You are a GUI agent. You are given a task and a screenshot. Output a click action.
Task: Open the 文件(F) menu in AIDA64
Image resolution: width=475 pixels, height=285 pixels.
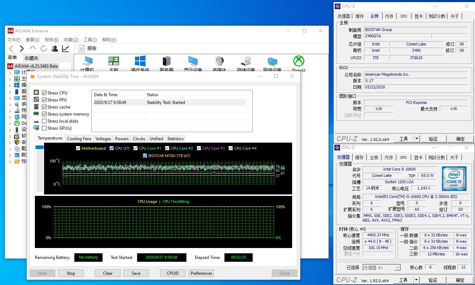click(14, 39)
